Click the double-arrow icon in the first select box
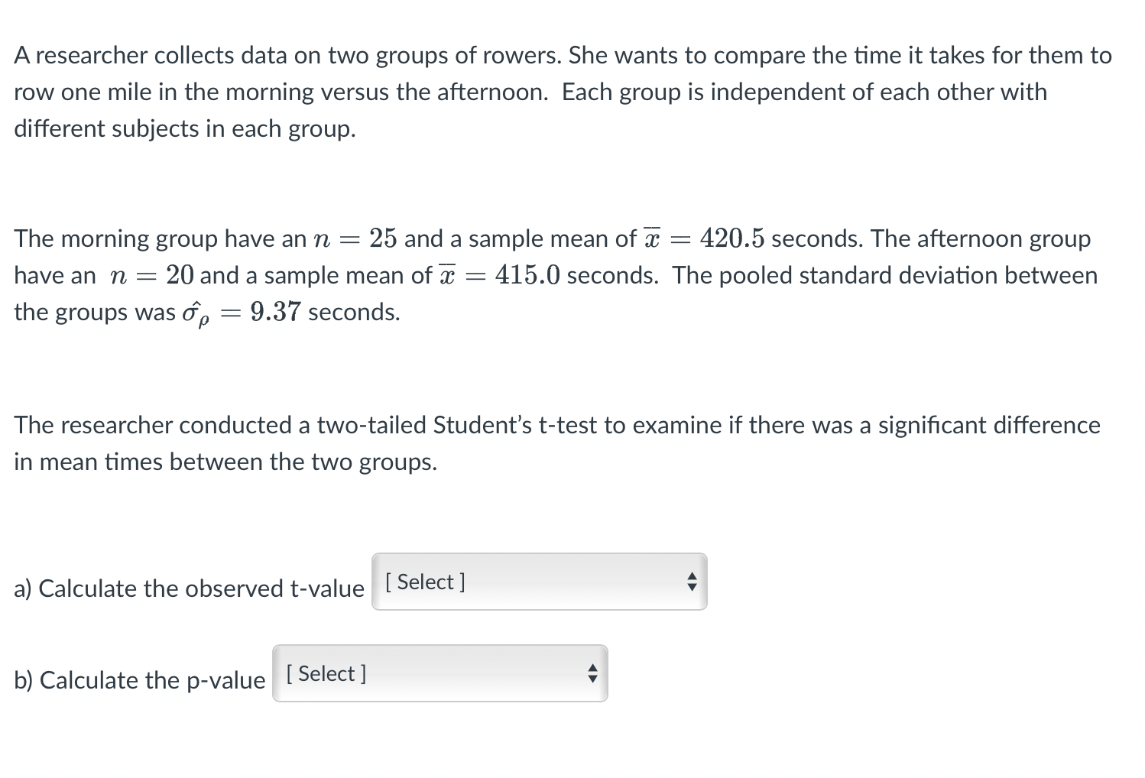This screenshot has height=778, width=1145. (690, 582)
